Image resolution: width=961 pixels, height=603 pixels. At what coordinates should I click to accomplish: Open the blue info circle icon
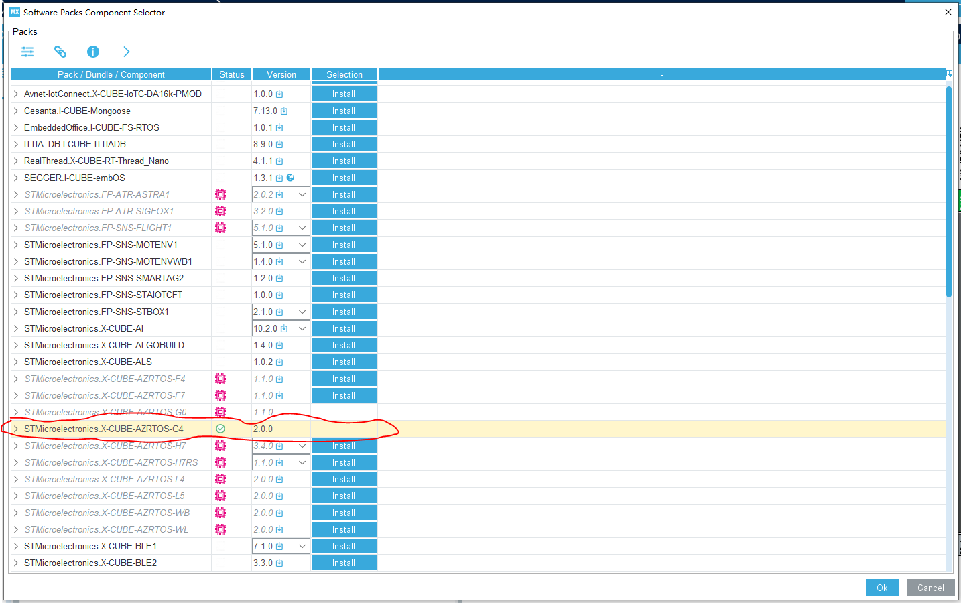point(93,52)
